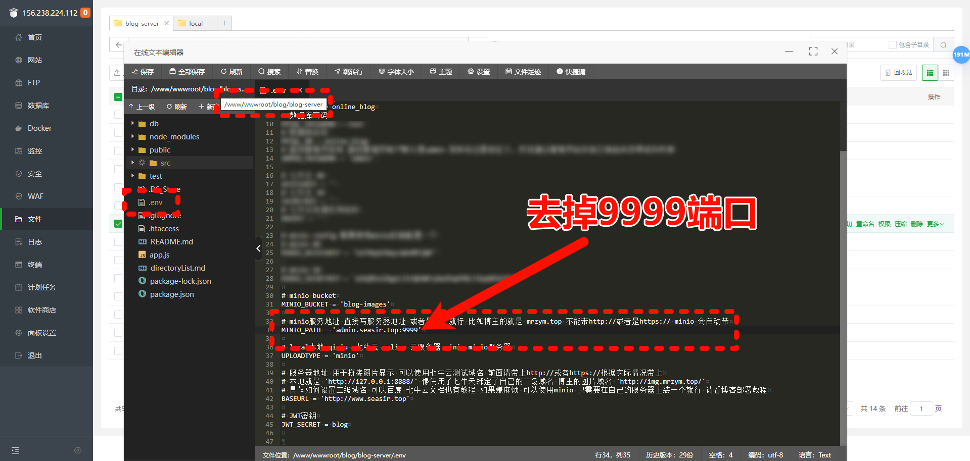Open 终端 in the left sidebar

[35, 265]
